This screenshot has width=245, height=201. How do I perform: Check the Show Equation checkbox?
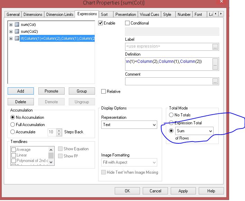[x=60, y=149]
